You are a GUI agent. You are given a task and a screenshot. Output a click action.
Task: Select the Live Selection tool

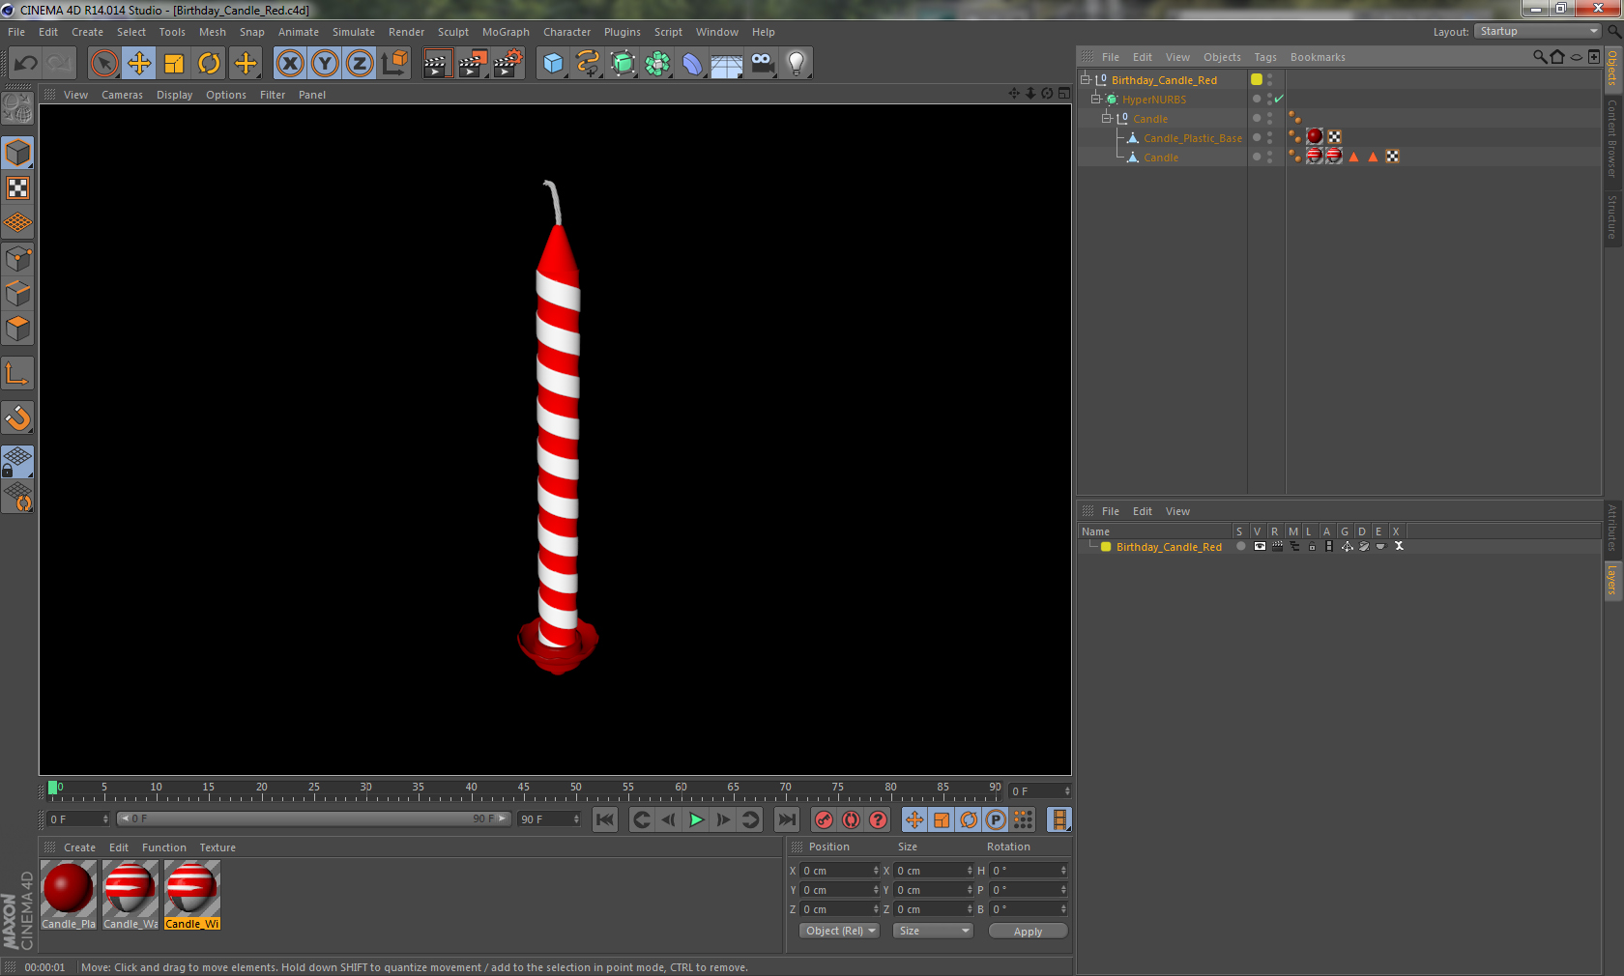coord(103,64)
